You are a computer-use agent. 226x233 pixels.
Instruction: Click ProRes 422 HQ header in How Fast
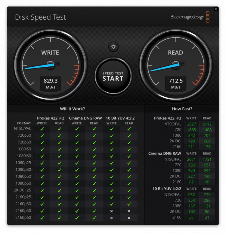[167, 118]
